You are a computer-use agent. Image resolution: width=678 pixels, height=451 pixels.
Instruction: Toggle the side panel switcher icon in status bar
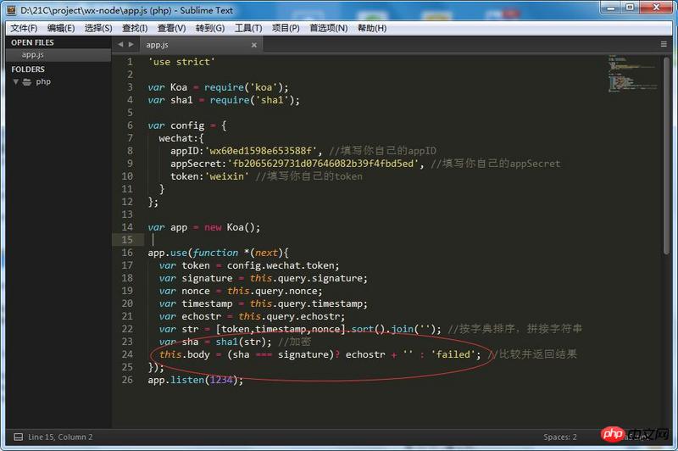click(19, 437)
